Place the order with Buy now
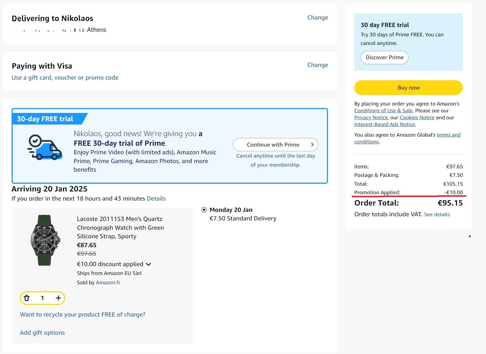The image size is (486, 354). [x=408, y=88]
